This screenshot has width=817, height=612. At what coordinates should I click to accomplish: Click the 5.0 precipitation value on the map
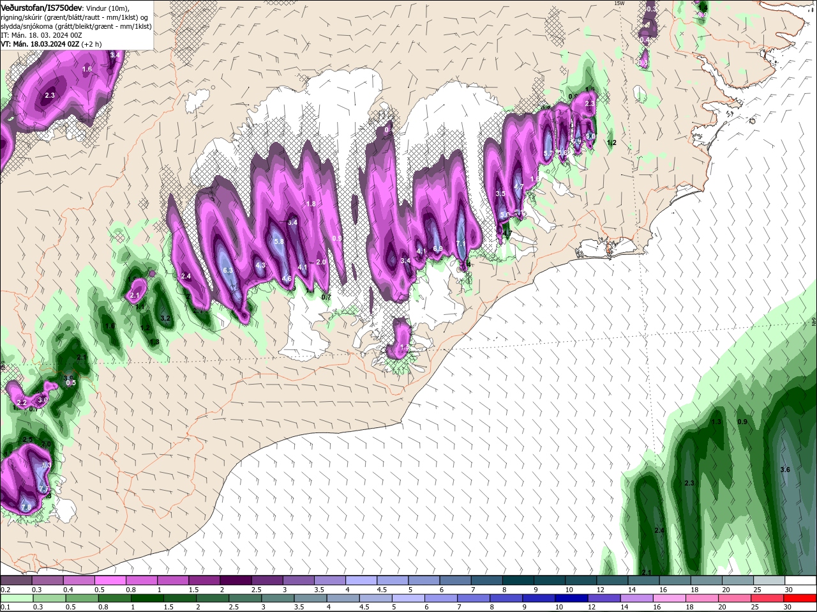(x=504, y=215)
